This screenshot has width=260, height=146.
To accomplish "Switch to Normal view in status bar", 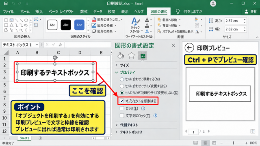I will [195, 143].
